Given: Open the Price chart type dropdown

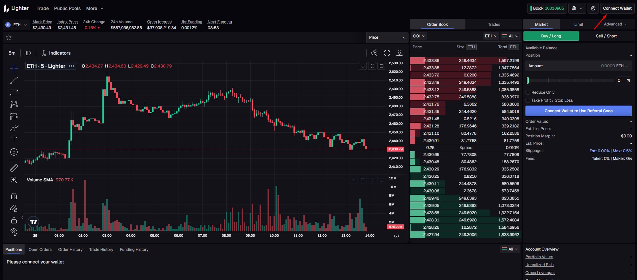Looking at the screenshot, I should point(387,37).
